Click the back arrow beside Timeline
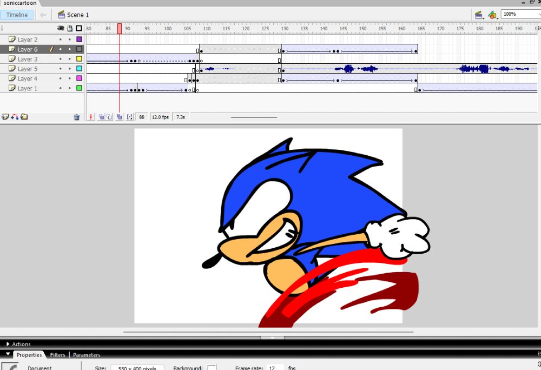 43,15
